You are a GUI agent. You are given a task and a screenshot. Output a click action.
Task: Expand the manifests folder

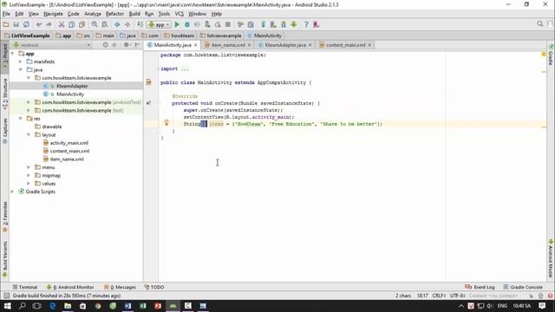pyautogui.click(x=21, y=62)
